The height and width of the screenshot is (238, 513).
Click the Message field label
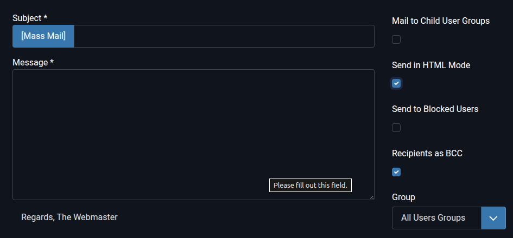[x=30, y=62]
